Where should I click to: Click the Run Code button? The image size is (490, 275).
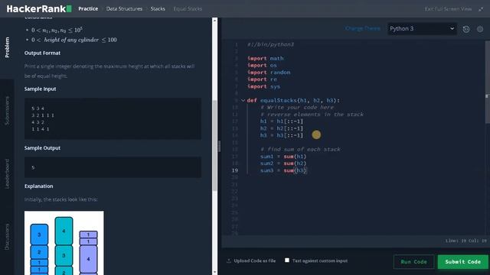coord(413,261)
